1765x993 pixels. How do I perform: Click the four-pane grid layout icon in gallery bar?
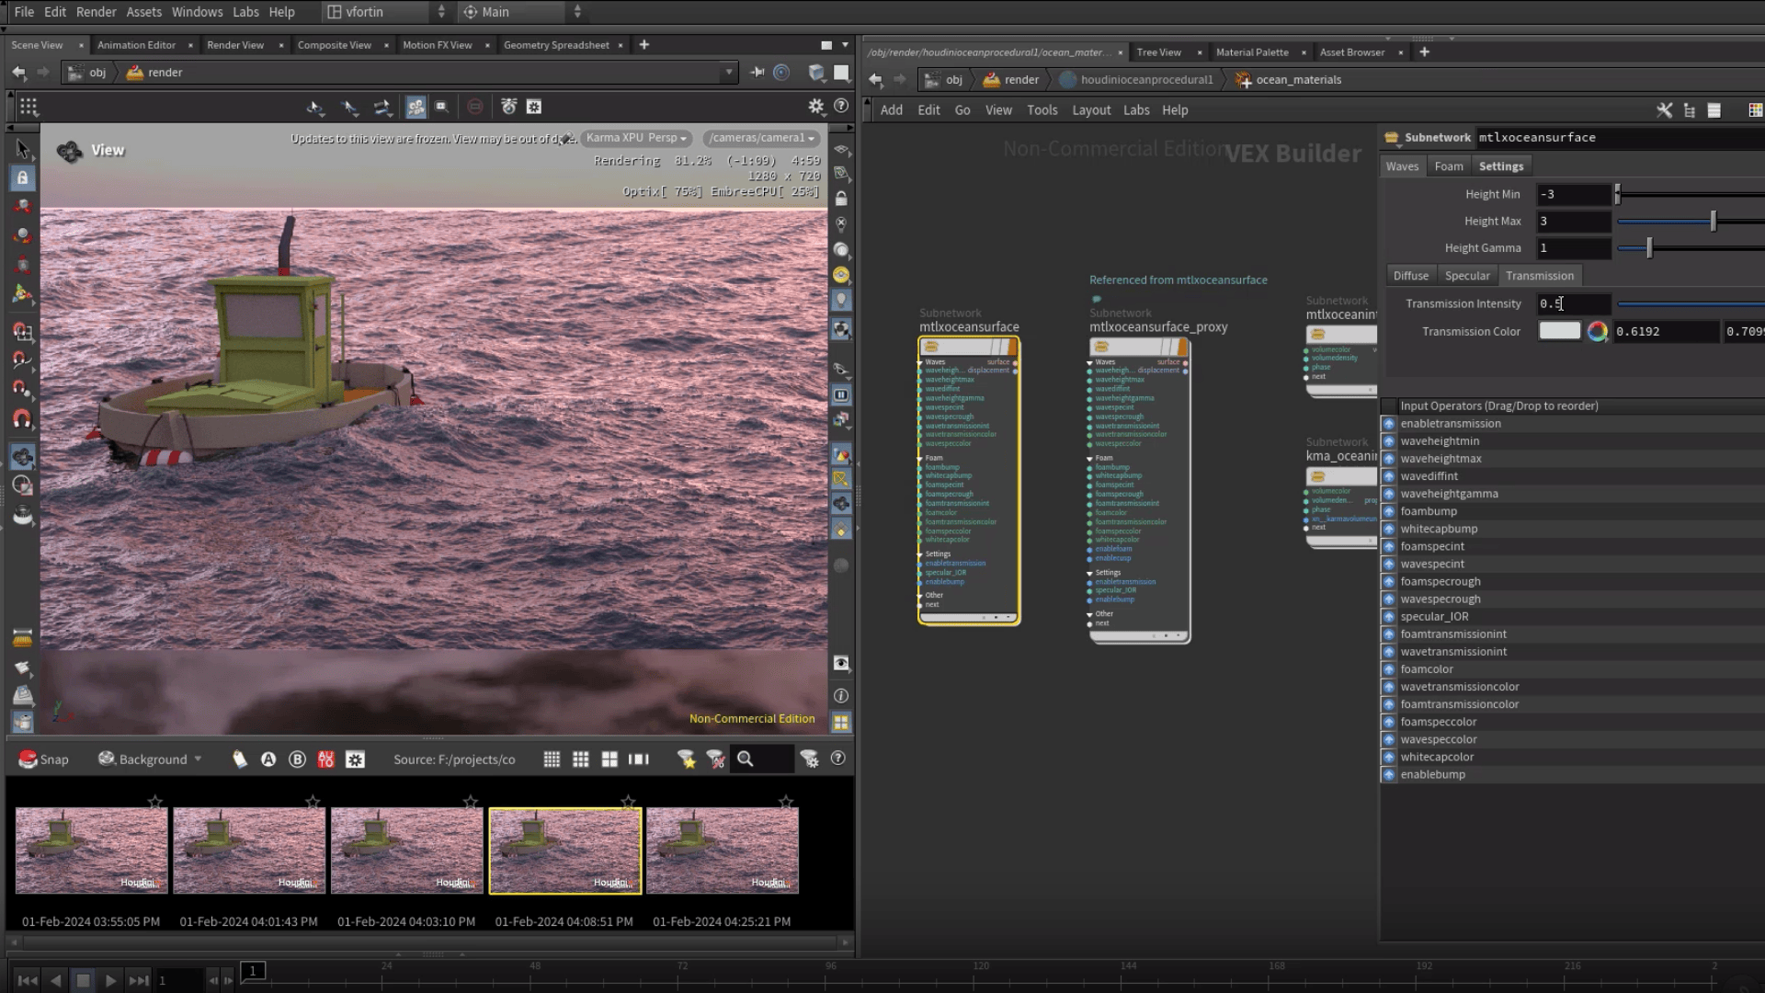609,759
